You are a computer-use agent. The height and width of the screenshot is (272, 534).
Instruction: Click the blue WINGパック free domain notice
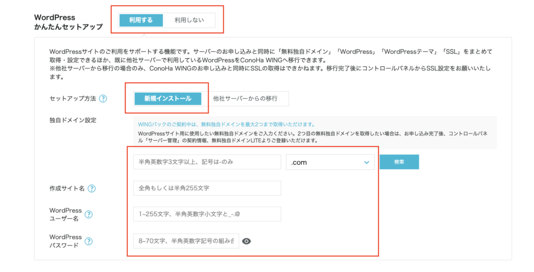226,125
